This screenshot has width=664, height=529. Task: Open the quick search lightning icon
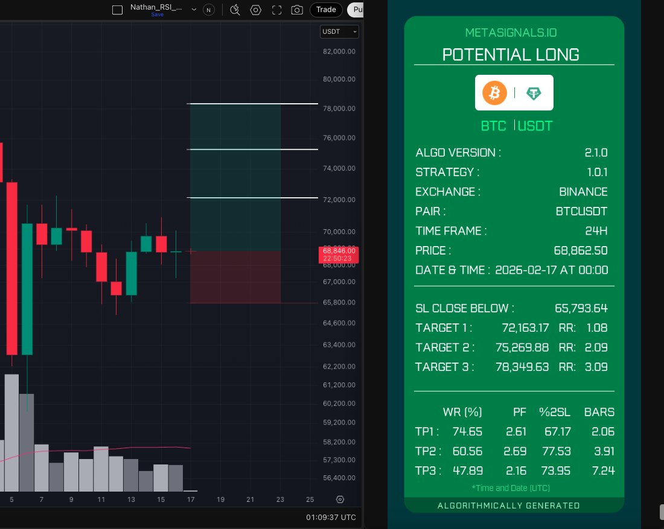pyautogui.click(x=235, y=10)
